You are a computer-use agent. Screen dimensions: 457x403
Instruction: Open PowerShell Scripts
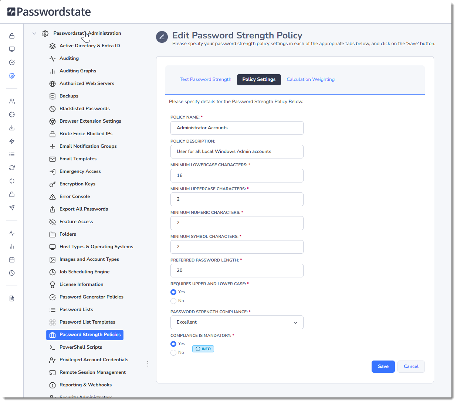[81, 347]
